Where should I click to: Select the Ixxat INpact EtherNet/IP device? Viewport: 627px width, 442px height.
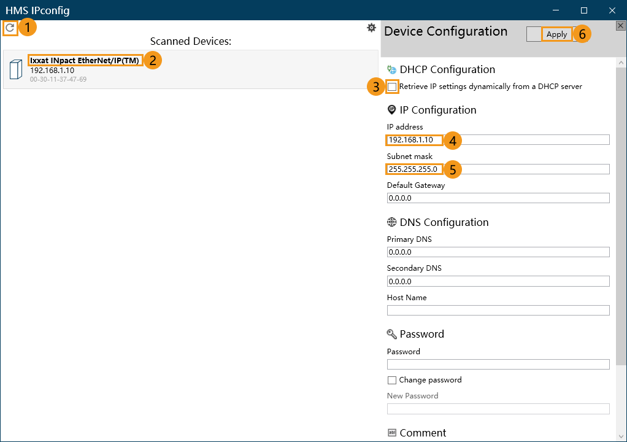click(85, 60)
